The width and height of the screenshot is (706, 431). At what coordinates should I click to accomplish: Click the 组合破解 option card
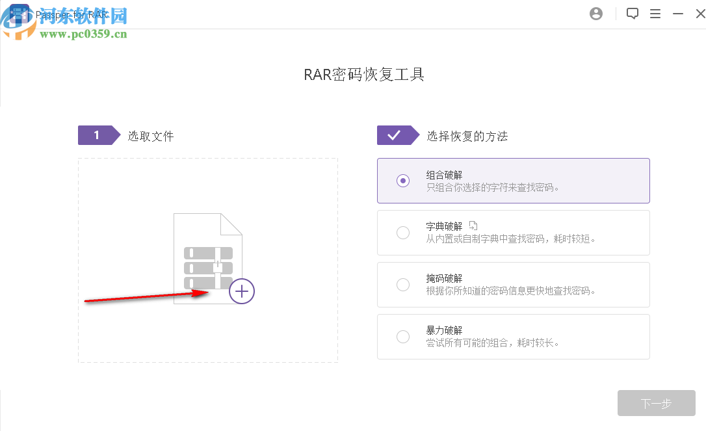[x=513, y=181]
